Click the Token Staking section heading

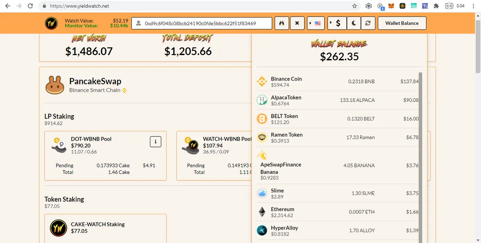pos(64,199)
